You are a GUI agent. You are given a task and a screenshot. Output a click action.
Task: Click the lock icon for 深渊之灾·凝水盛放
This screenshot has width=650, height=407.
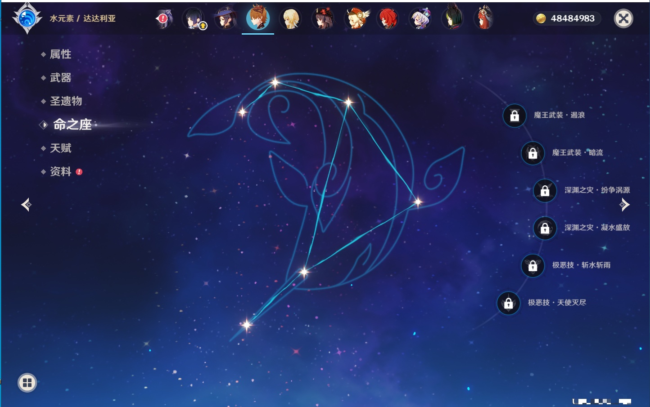pyautogui.click(x=545, y=228)
